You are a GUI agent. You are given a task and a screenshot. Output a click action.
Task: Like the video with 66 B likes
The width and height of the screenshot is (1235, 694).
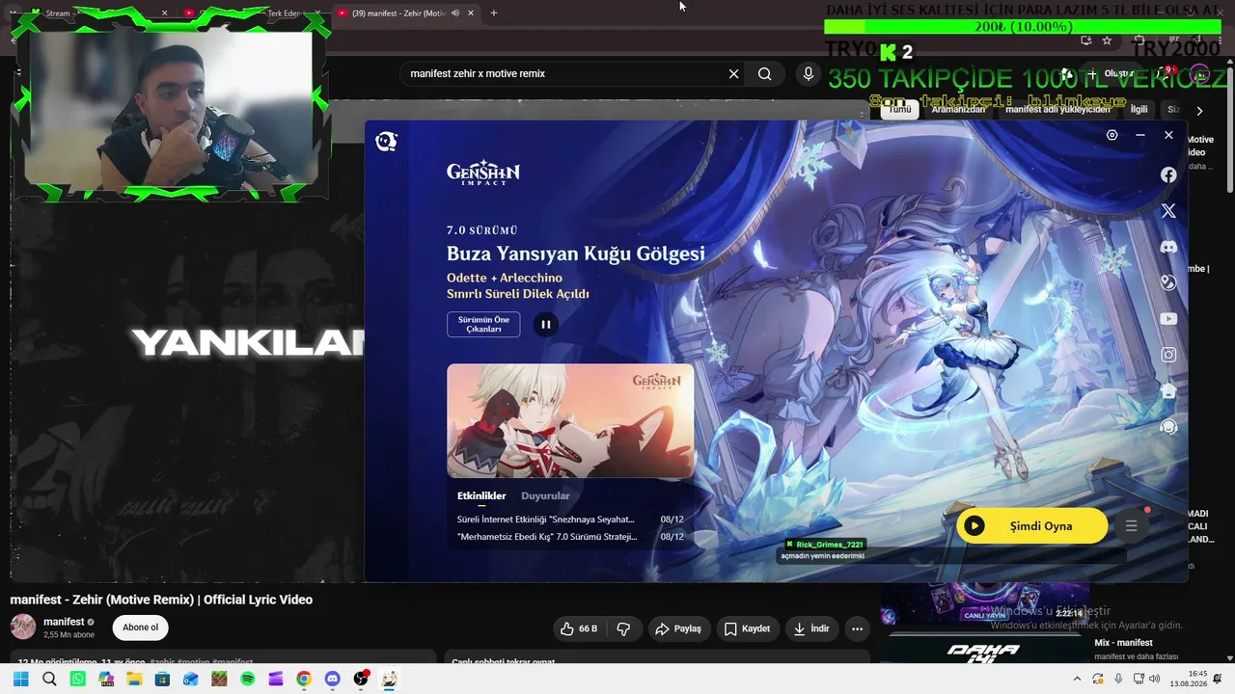tap(579, 628)
